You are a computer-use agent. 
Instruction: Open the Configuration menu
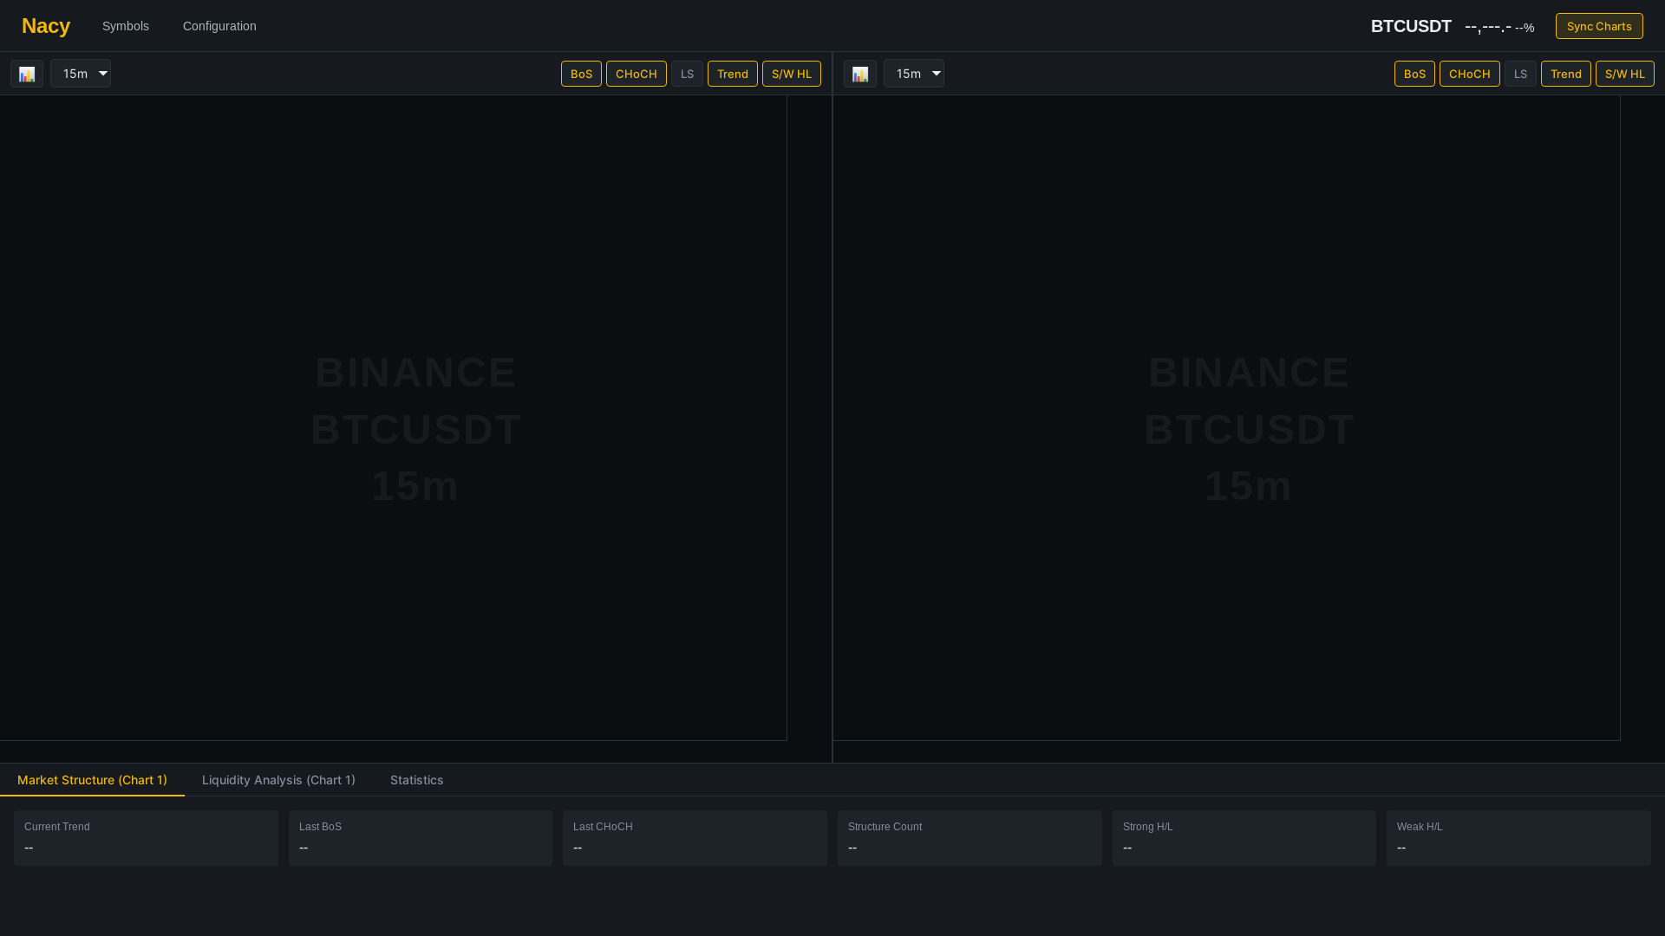pyautogui.click(x=219, y=26)
